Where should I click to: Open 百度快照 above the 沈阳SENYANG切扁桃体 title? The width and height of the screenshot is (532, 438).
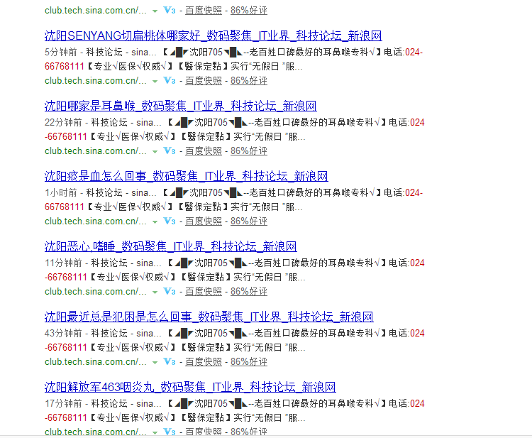tap(204, 11)
